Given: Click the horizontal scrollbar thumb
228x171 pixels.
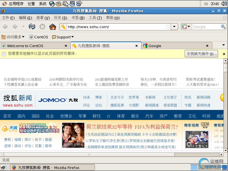Looking at the screenshot, I should [x=89, y=155].
